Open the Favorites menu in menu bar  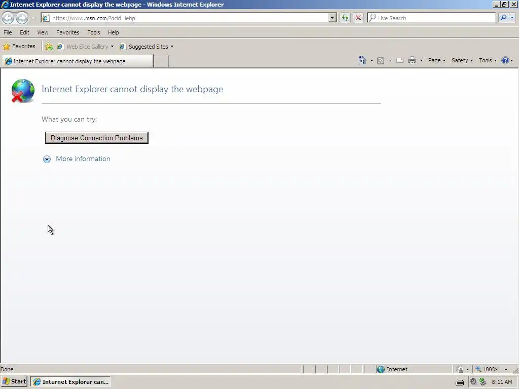point(68,32)
